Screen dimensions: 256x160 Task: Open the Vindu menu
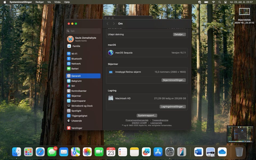tap(57, 2)
